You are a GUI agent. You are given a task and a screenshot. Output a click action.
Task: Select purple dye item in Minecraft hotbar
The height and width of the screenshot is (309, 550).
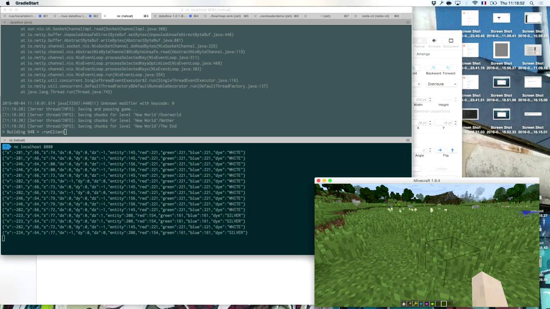[x=427, y=304]
